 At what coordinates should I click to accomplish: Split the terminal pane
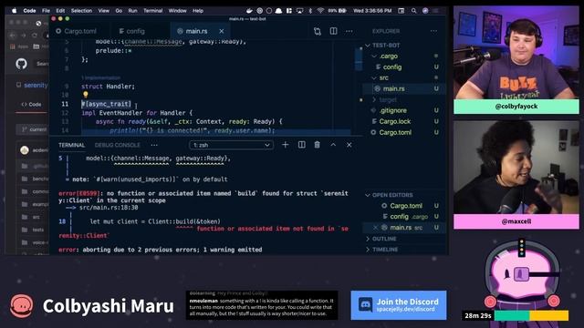click(302, 145)
